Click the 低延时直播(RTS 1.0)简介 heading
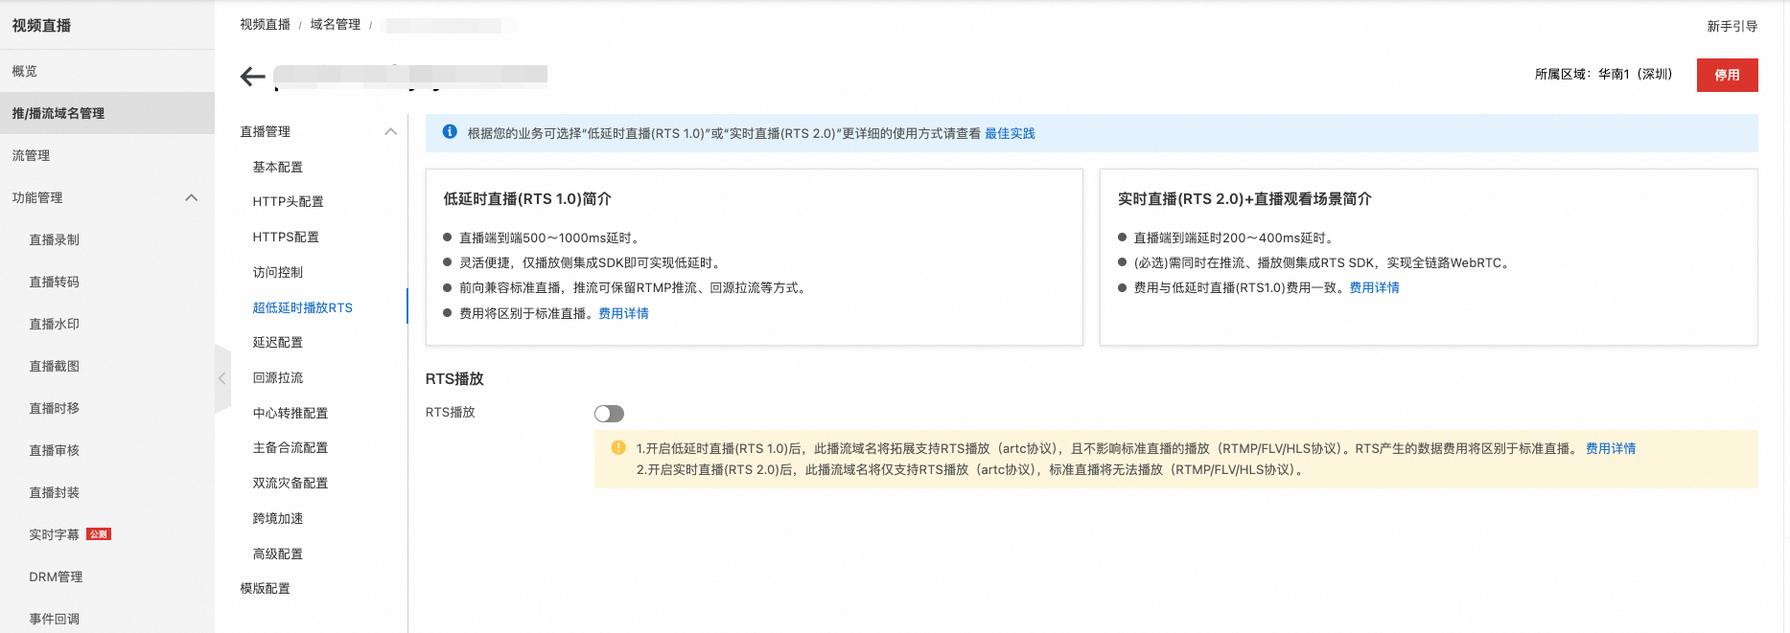Image resolution: width=1790 pixels, height=633 pixels. click(527, 198)
